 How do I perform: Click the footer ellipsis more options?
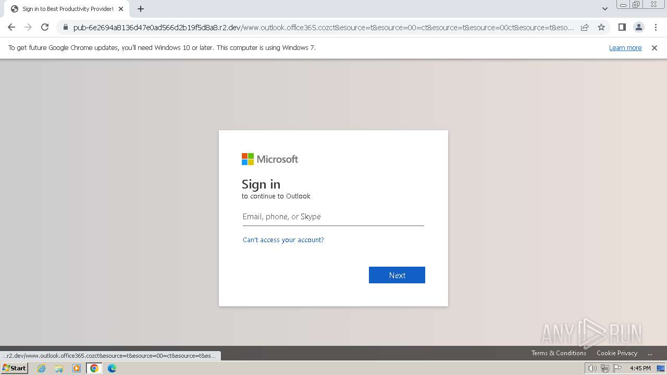coord(650,353)
